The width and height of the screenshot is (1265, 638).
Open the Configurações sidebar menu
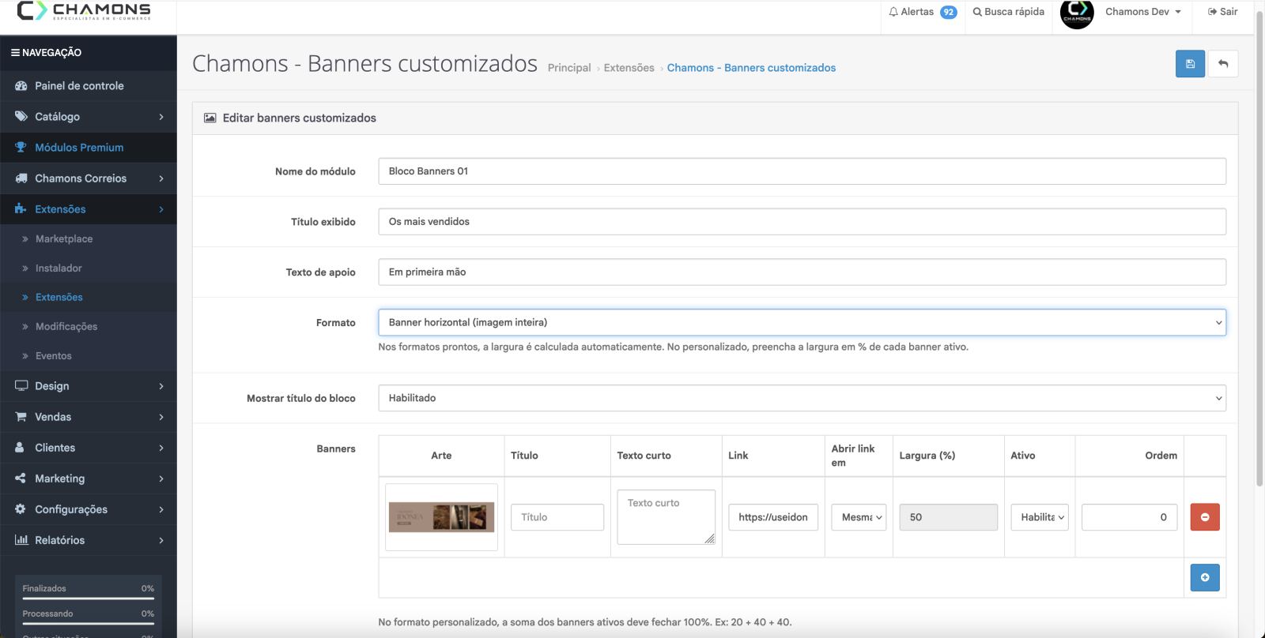click(x=89, y=509)
